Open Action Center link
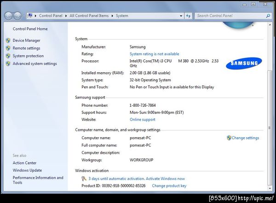The height and width of the screenshot is (203, 276). click(x=24, y=163)
